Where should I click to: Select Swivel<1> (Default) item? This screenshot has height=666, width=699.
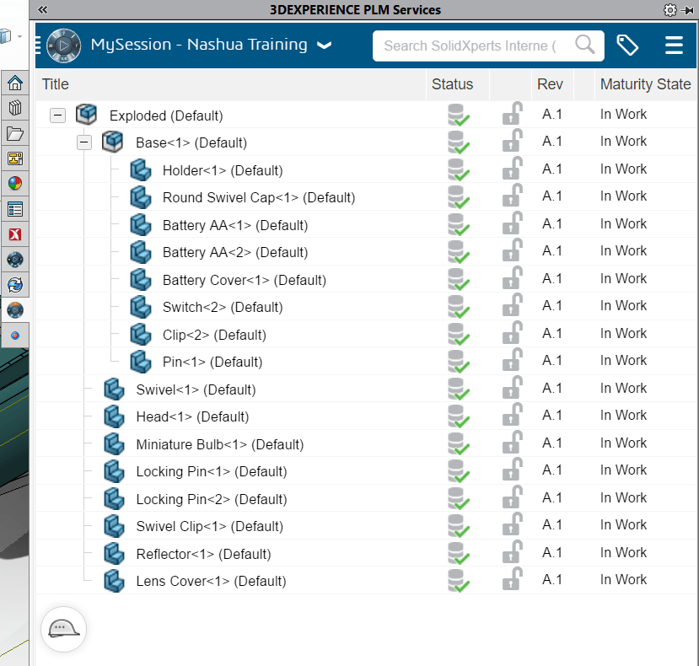pyautogui.click(x=196, y=390)
